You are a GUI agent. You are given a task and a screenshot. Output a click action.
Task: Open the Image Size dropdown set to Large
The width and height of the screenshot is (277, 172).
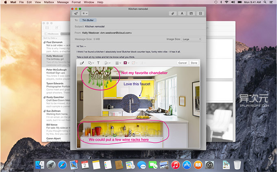[191, 39]
